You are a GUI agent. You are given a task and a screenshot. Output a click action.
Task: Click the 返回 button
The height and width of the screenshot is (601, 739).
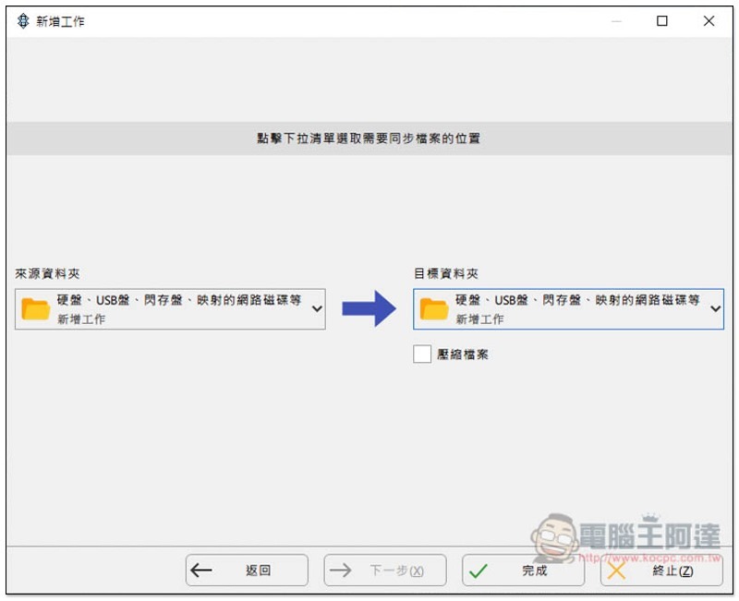(x=247, y=570)
